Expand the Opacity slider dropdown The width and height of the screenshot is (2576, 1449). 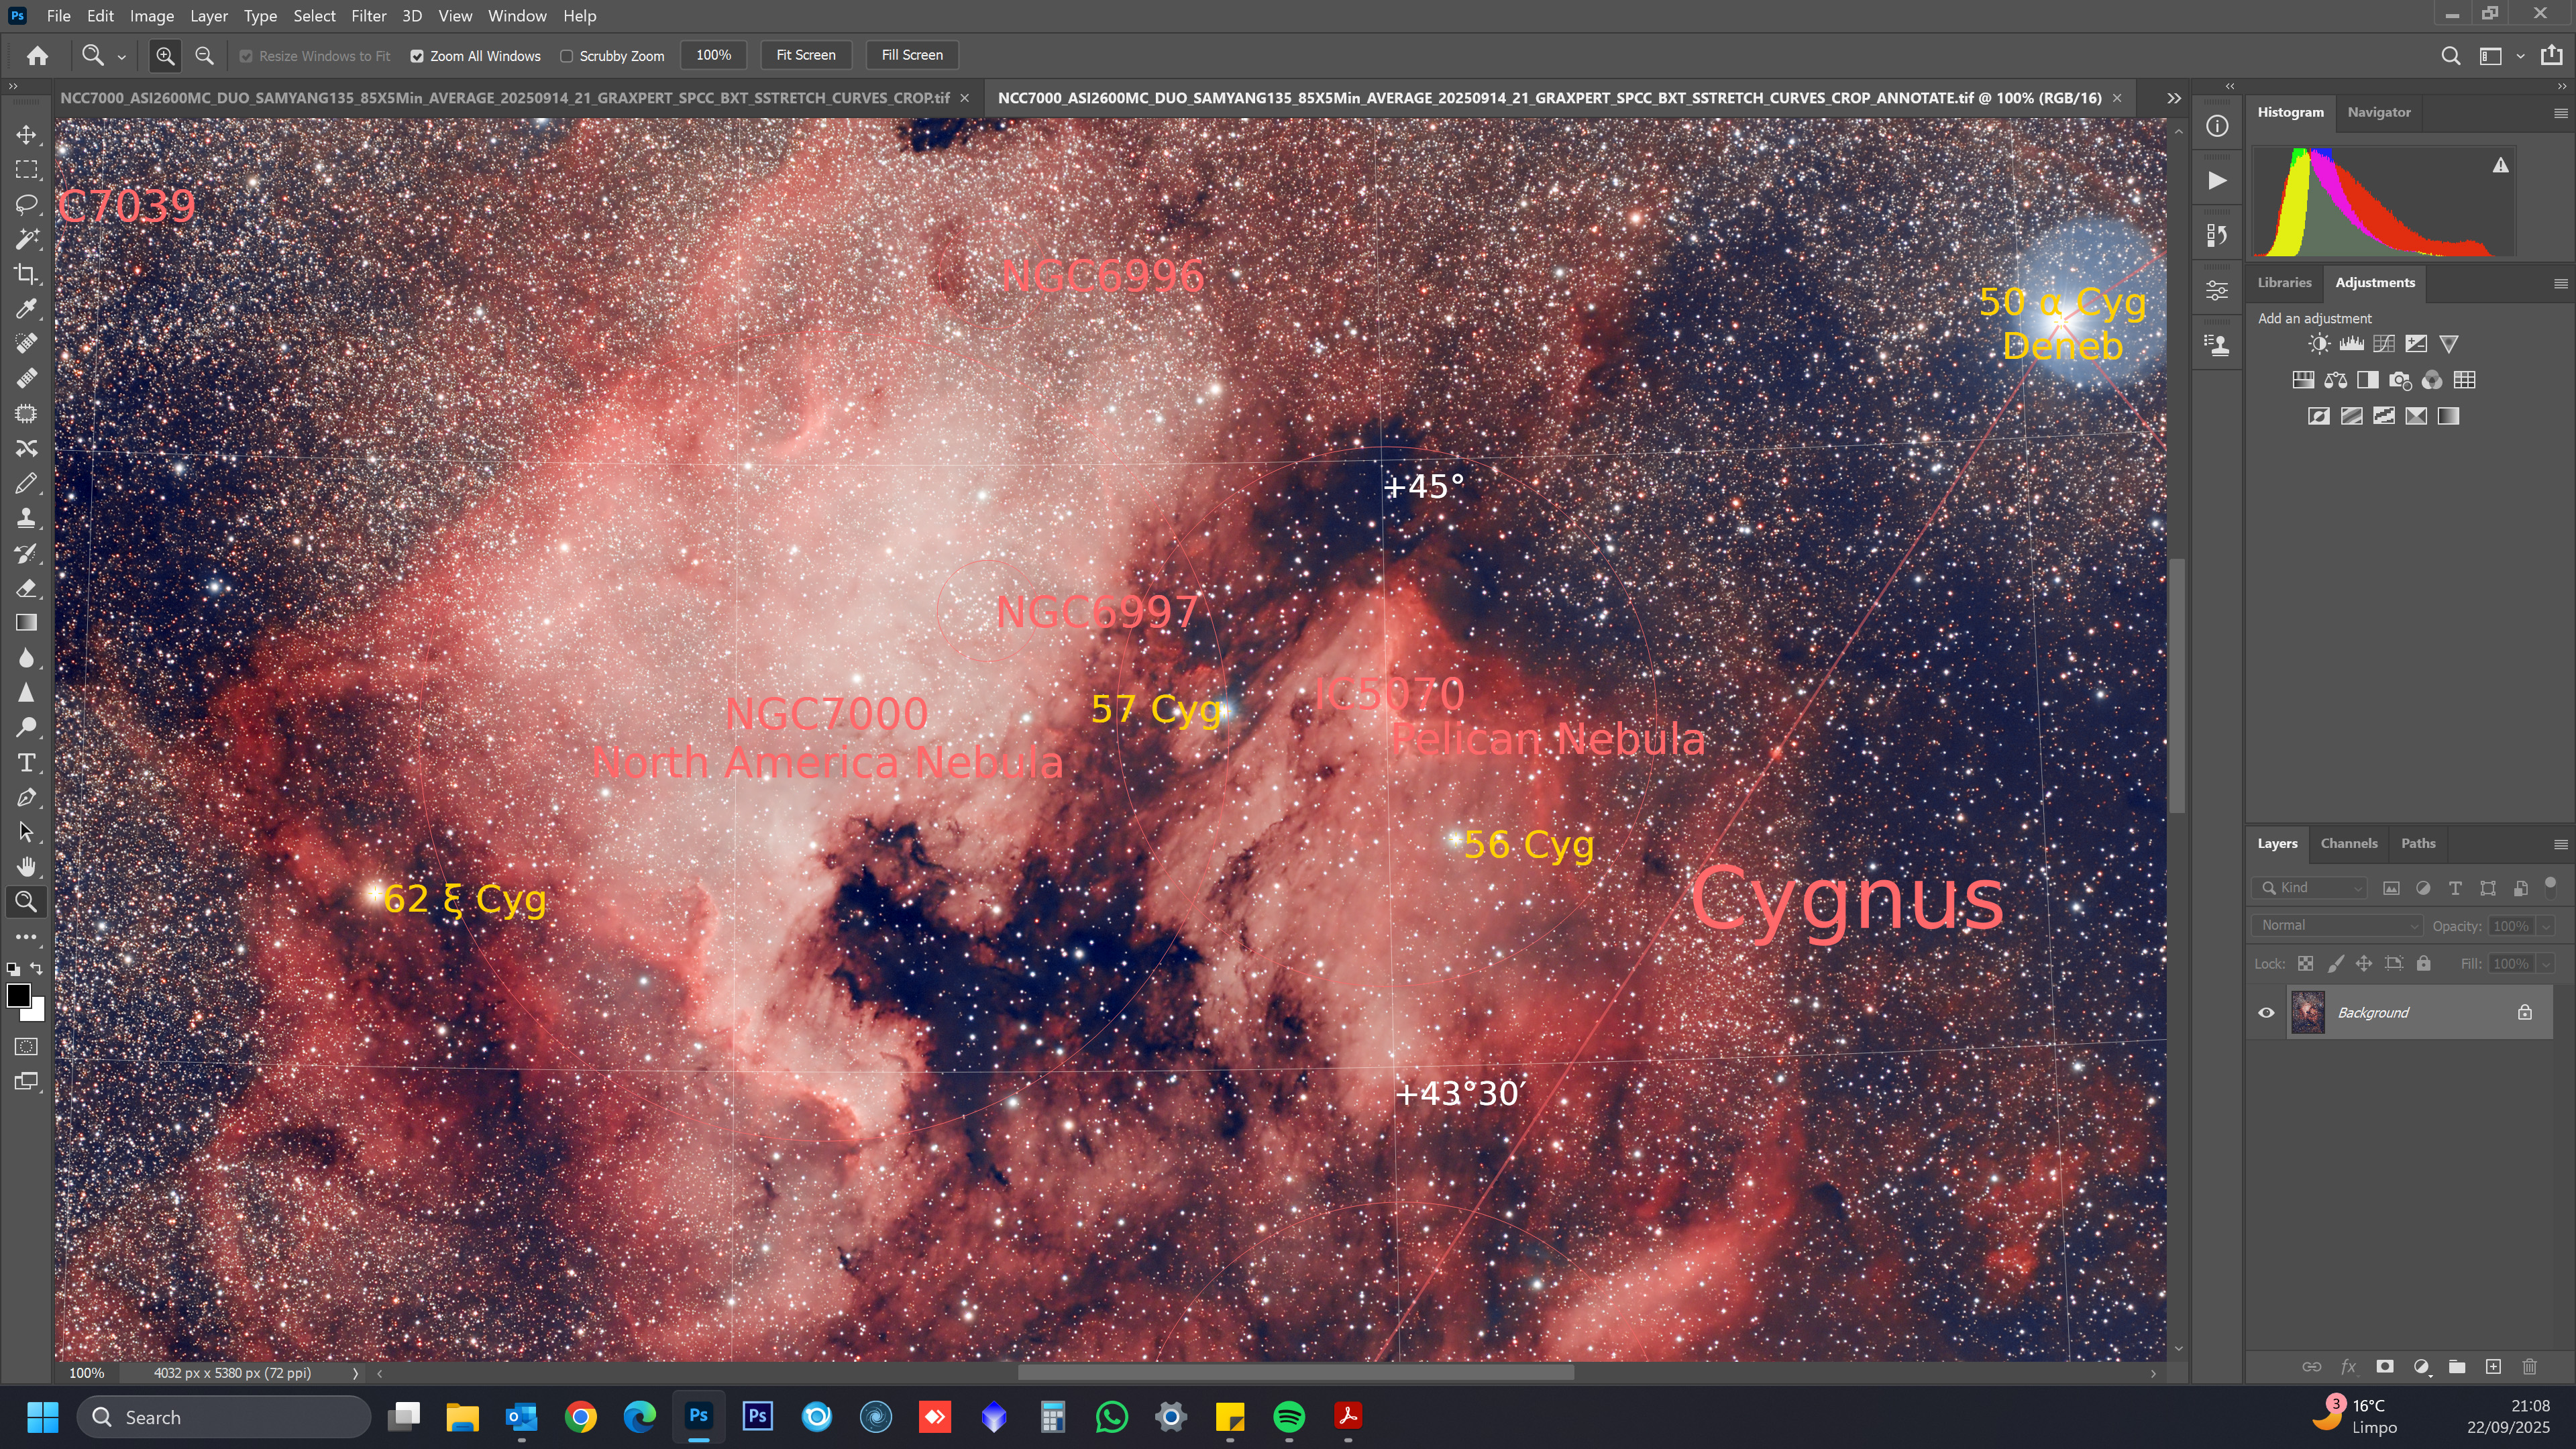(x=2545, y=926)
